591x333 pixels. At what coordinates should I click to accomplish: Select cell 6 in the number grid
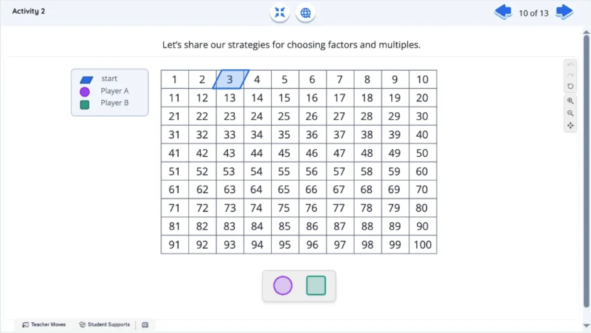313,80
